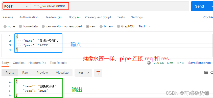Open the Headers (9) request tab
The height and width of the screenshot is (98, 213).
tap(53, 17)
